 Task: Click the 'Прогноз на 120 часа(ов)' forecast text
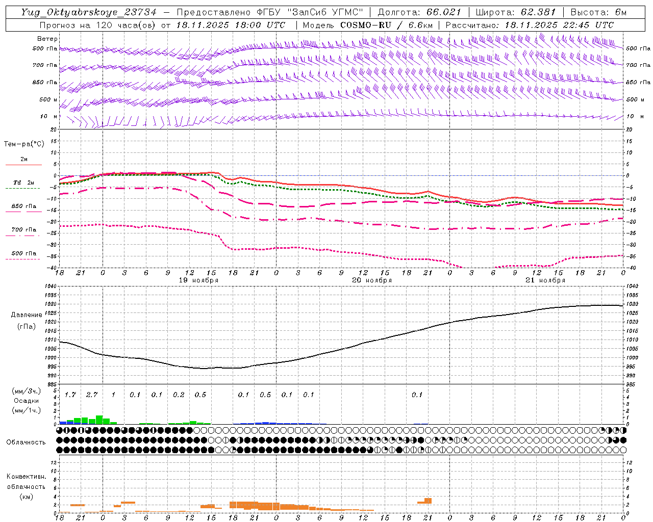pos(98,25)
